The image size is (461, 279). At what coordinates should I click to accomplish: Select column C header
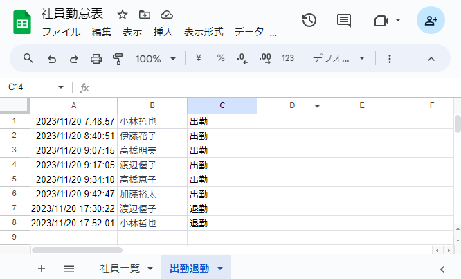tap(222, 105)
